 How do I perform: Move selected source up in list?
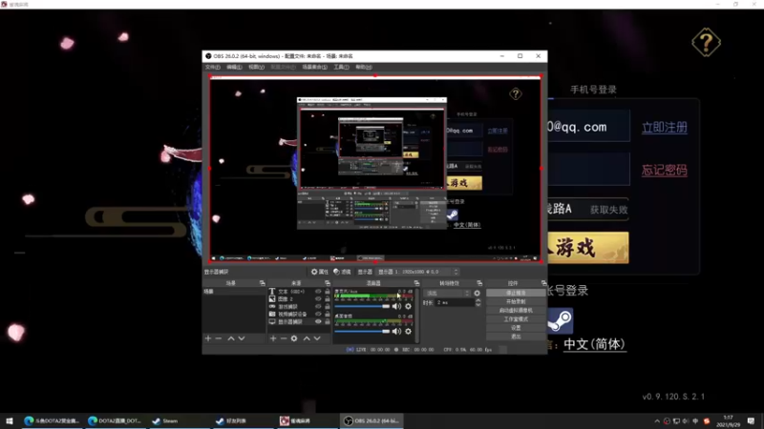[307, 338]
